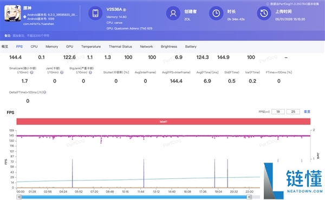Open the Memory tab
Image resolution: width=325 pixels, height=200 pixels.
51,46
